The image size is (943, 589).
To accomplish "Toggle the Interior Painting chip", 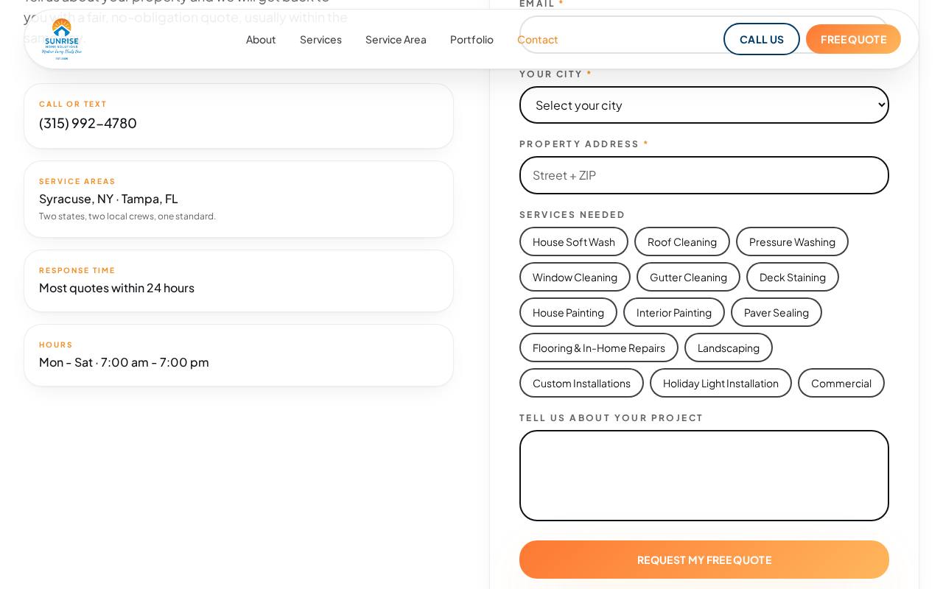I will point(674,312).
